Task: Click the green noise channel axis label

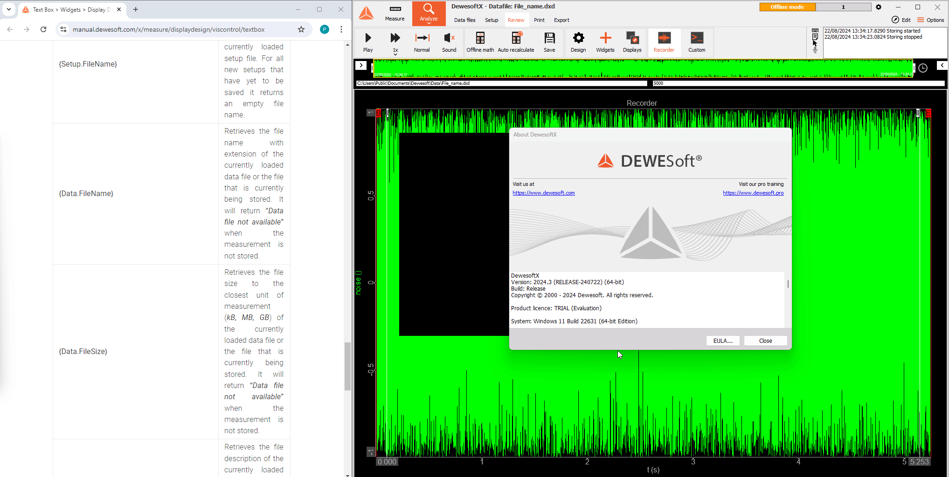Action: tap(358, 282)
